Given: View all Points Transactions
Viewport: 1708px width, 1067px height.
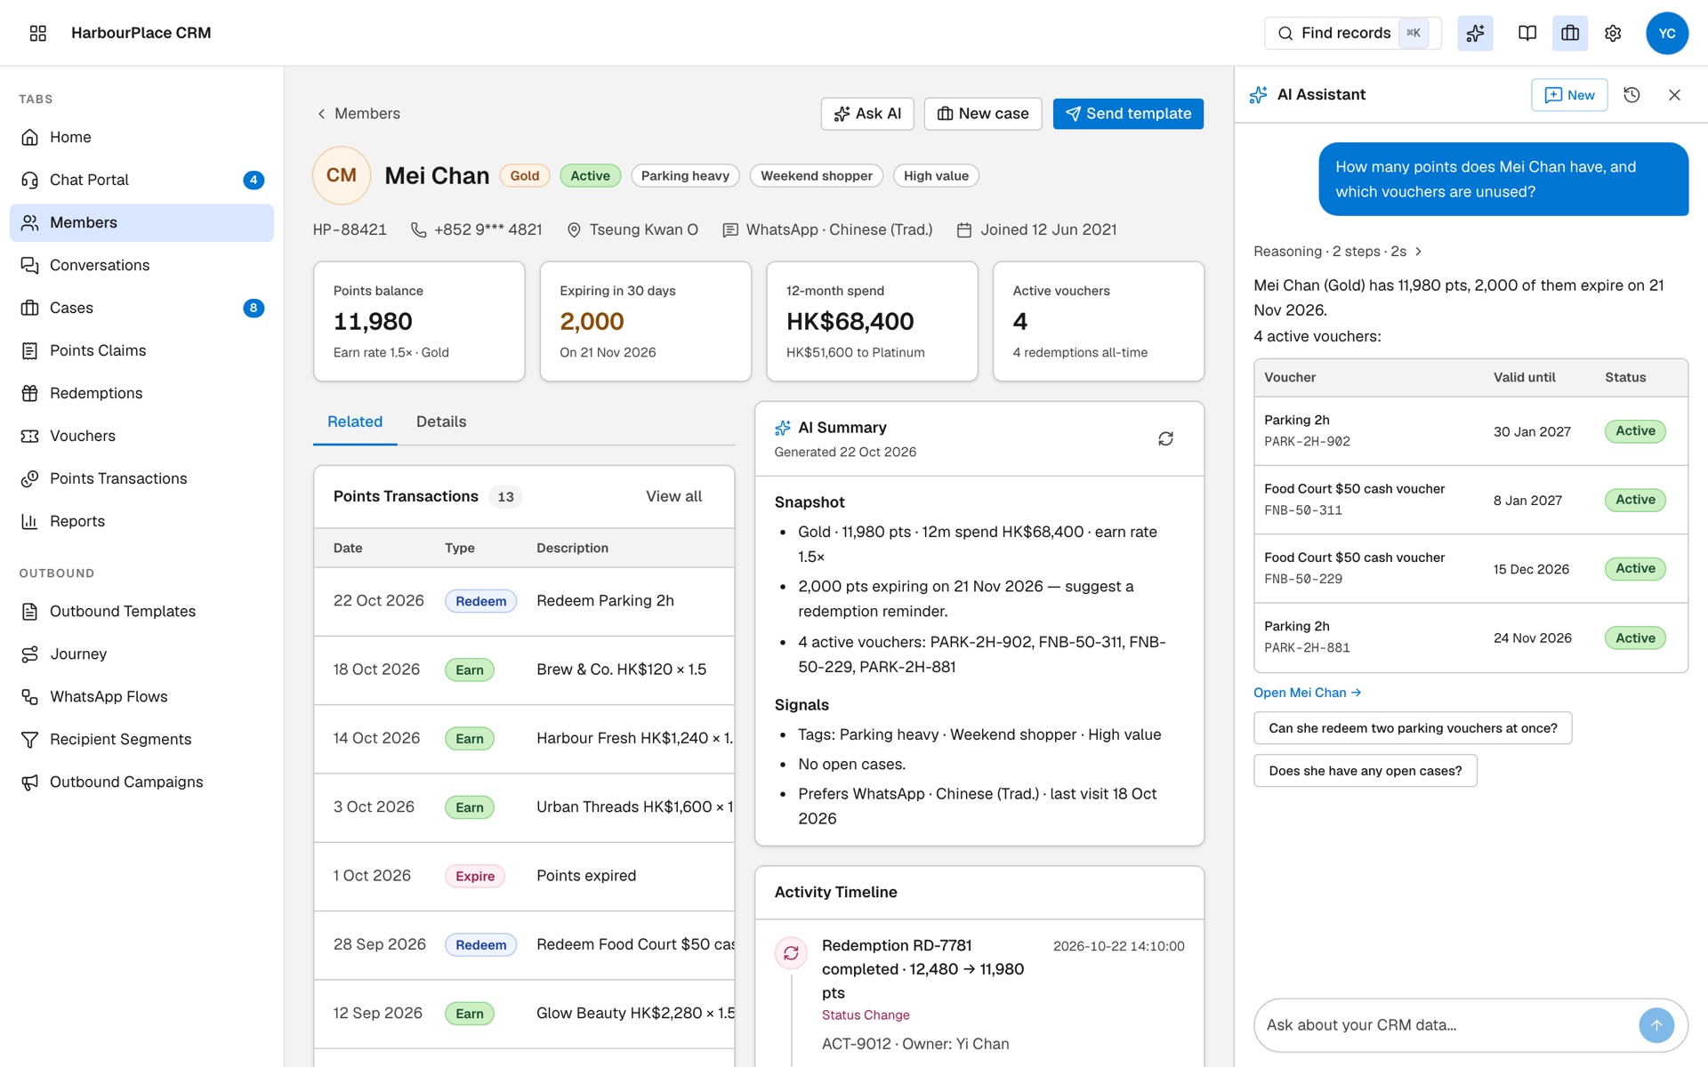Looking at the screenshot, I should (x=673, y=496).
